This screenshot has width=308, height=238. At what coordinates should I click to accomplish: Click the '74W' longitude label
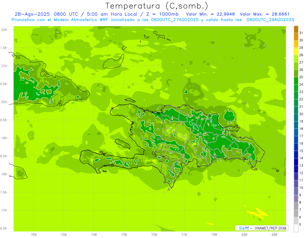pyautogui.click(x=94, y=234)
